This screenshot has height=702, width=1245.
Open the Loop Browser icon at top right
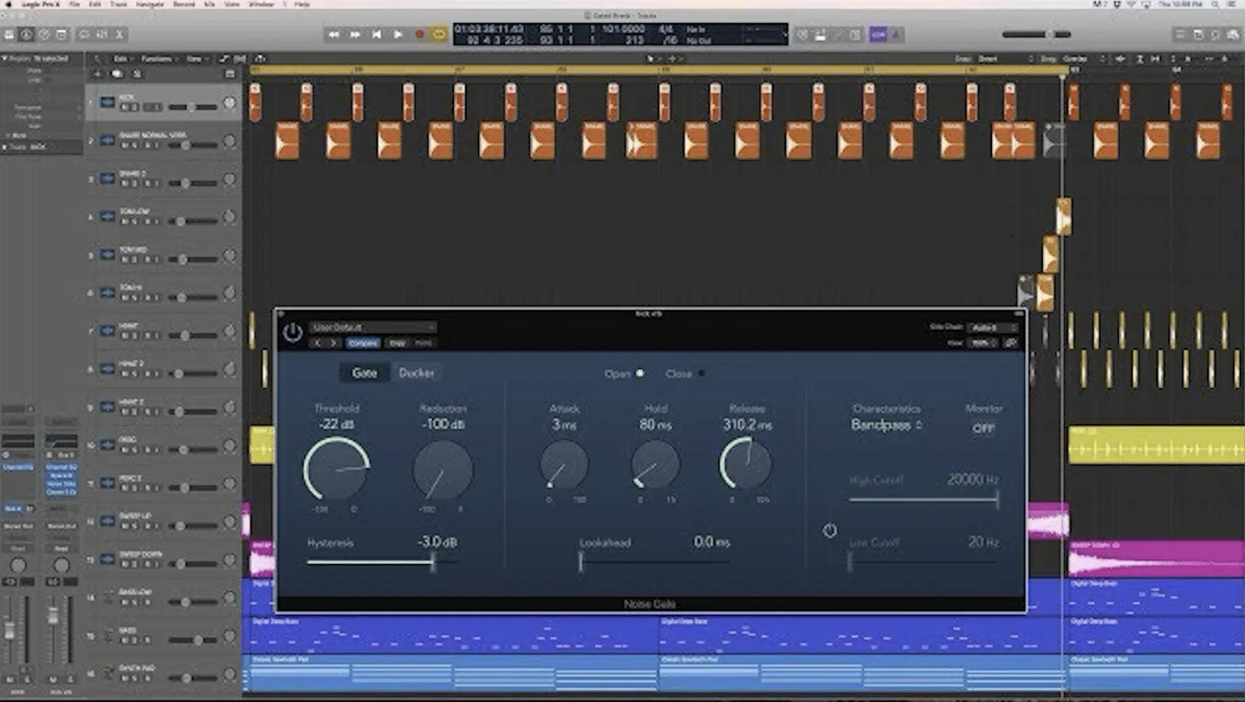click(1216, 34)
